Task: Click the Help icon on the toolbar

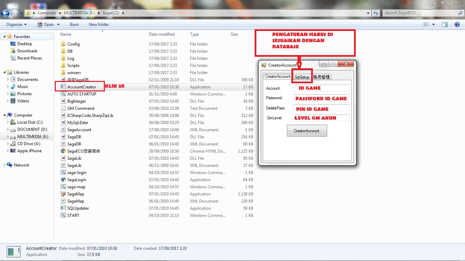Action: (x=457, y=24)
